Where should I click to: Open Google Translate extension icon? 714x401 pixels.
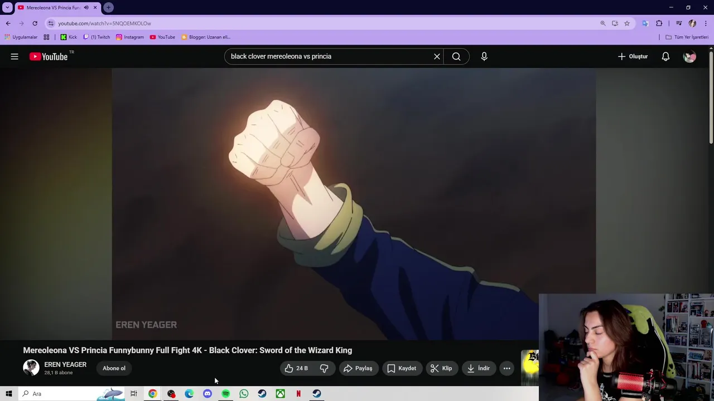(x=645, y=23)
